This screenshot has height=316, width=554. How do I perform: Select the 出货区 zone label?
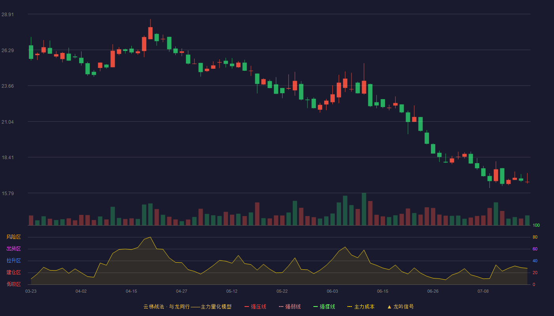click(x=13, y=249)
